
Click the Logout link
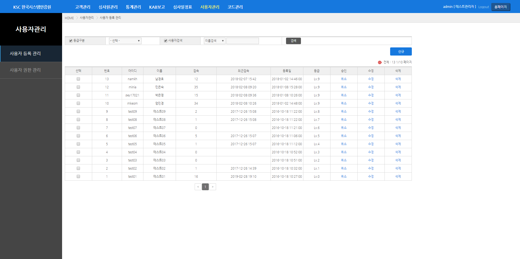(483, 7)
